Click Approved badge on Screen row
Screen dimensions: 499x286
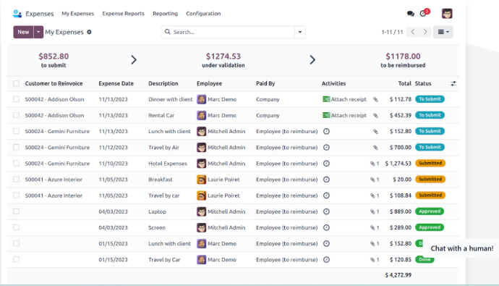(x=430, y=227)
